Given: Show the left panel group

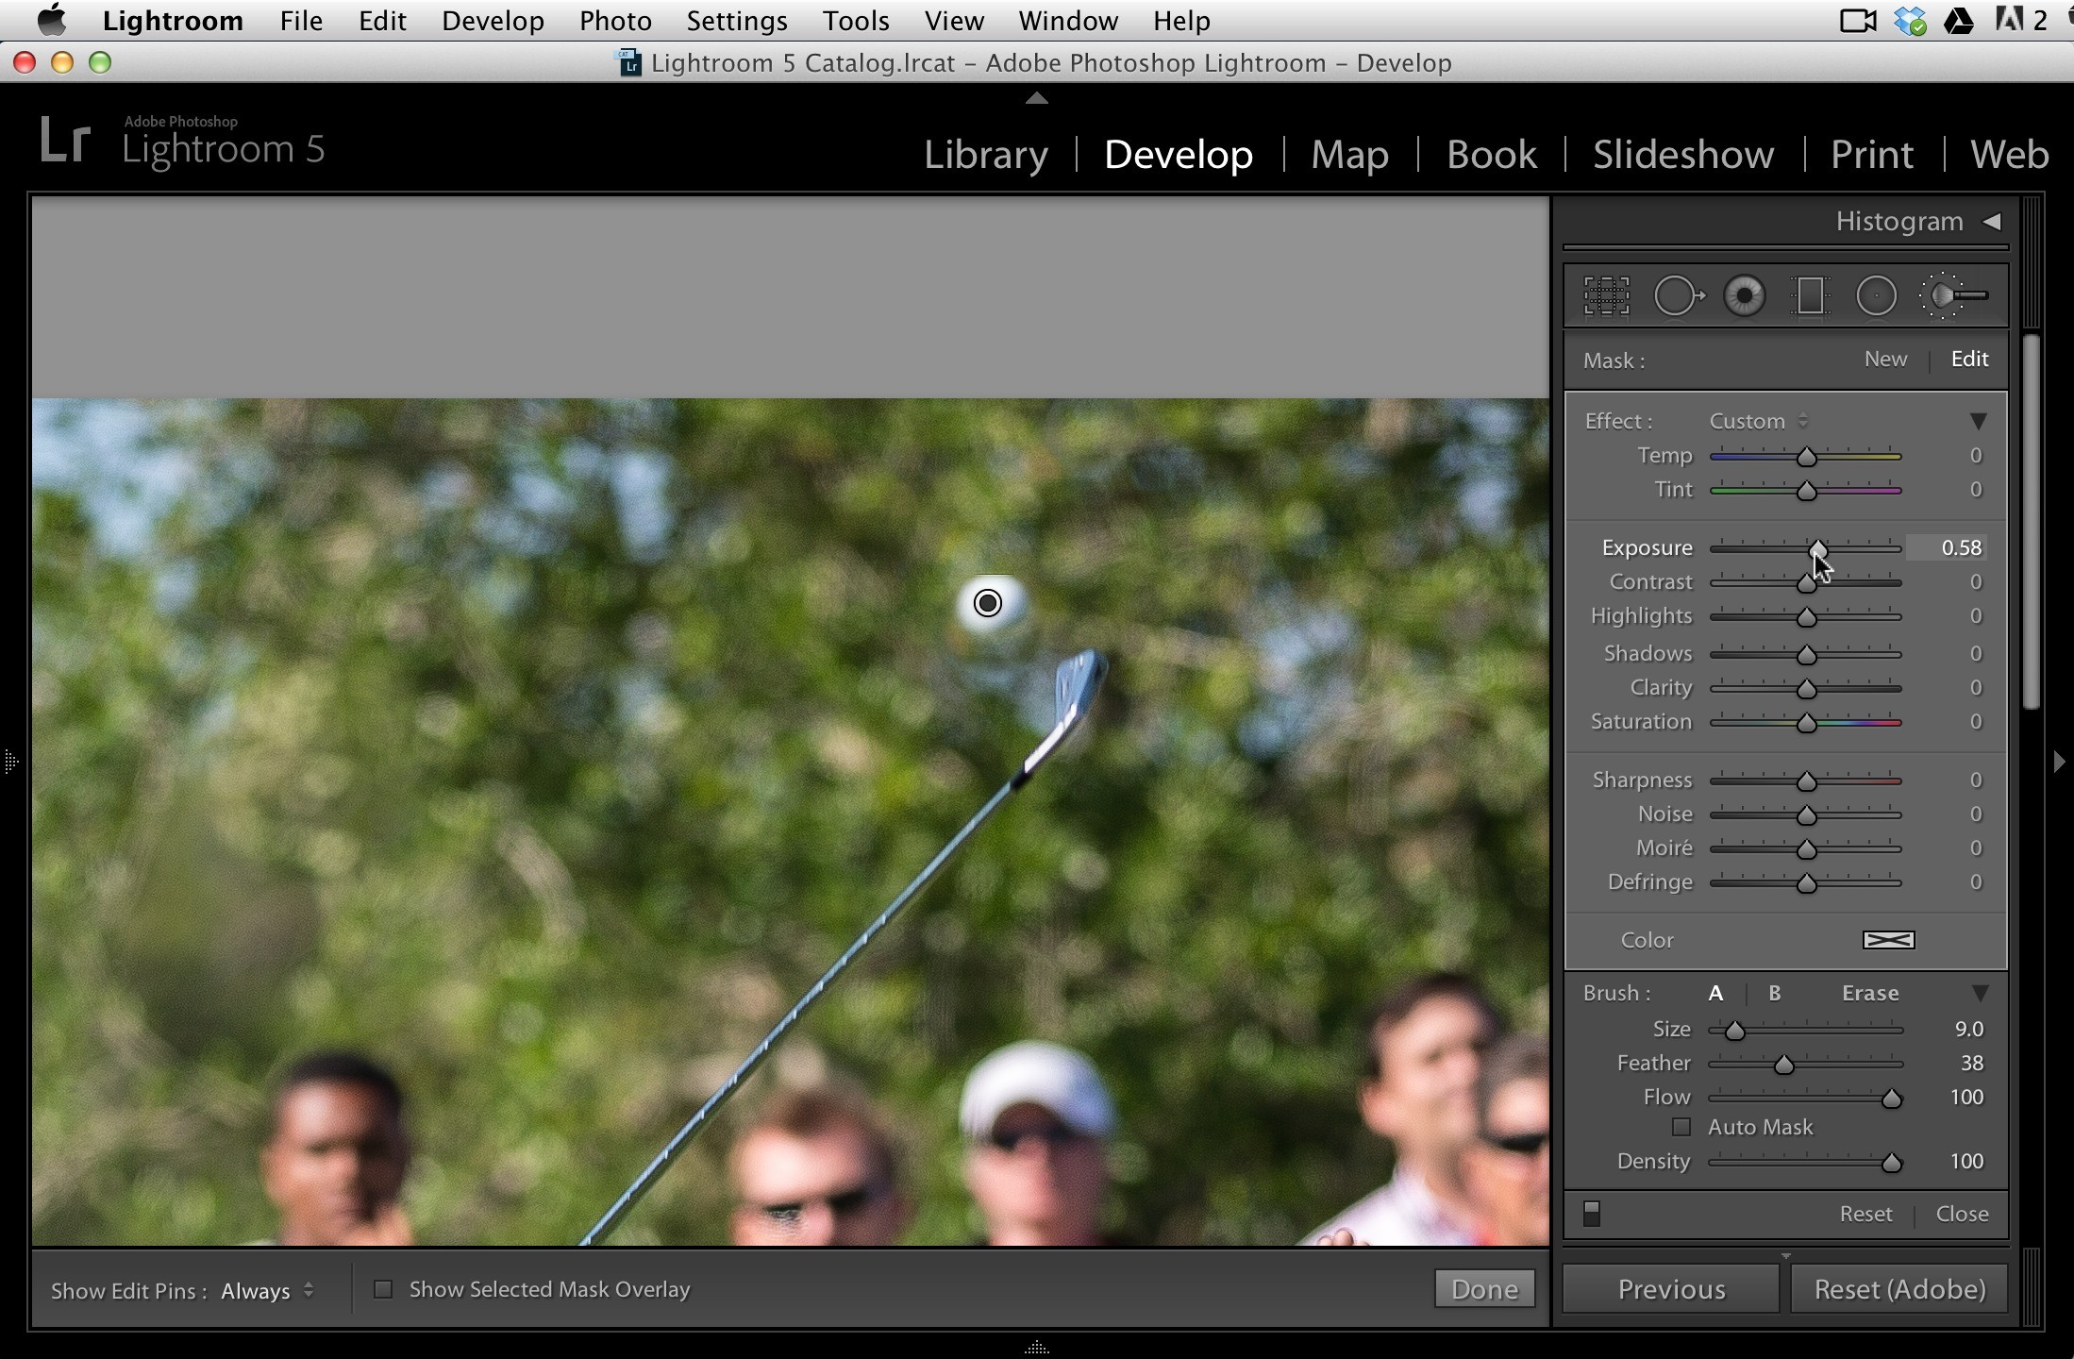Looking at the screenshot, I should click(x=10, y=761).
